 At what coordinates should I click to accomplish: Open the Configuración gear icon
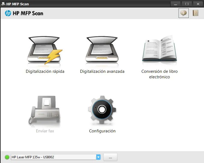tap(102, 109)
